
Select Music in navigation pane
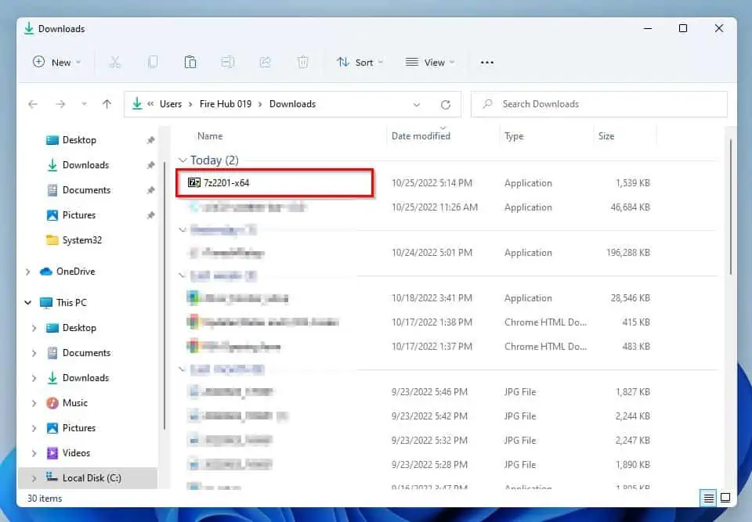(67, 403)
